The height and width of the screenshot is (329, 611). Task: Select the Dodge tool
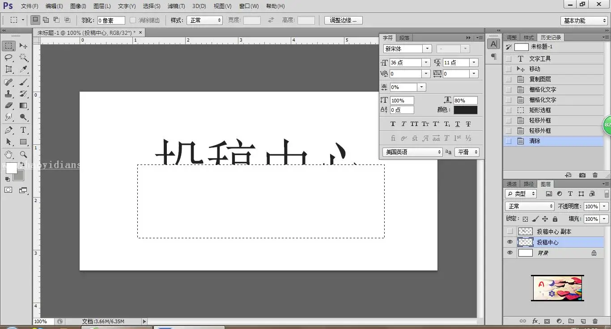coord(23,117)
